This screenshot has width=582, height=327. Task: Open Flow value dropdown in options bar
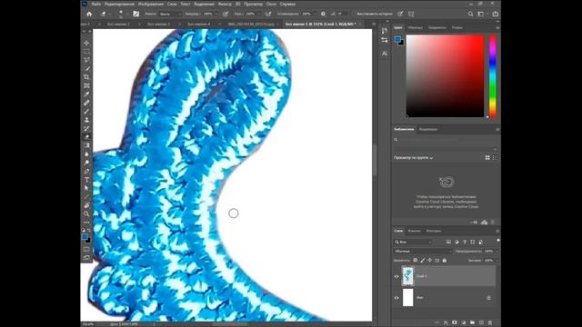[258, 14]
